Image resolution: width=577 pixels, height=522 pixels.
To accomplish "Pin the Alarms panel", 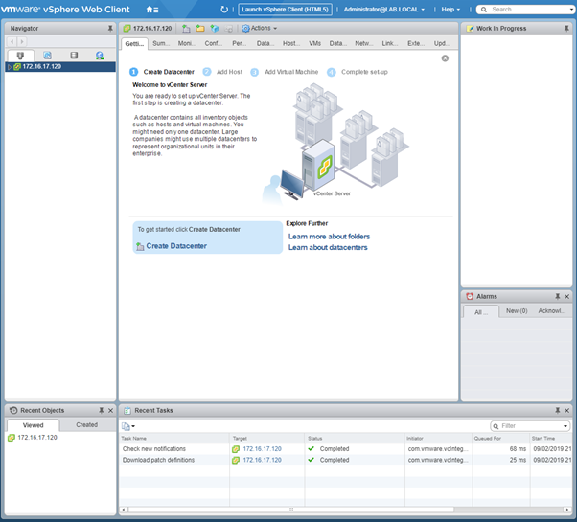I will 558,296.
